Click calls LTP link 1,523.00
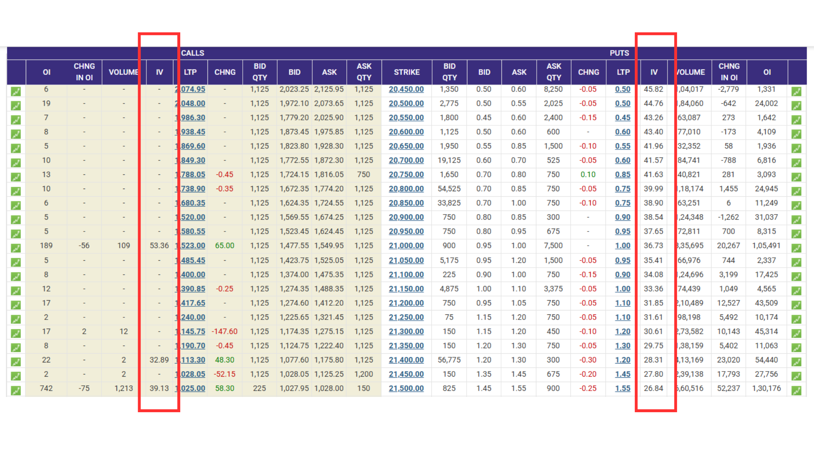 coord(191,246)
